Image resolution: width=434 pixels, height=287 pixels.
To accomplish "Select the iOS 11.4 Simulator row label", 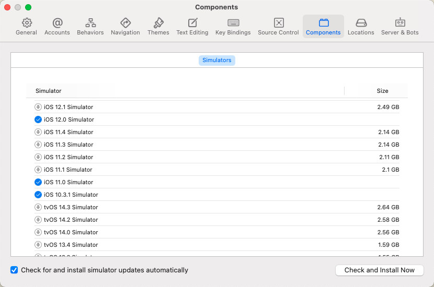I will (68, 132).
